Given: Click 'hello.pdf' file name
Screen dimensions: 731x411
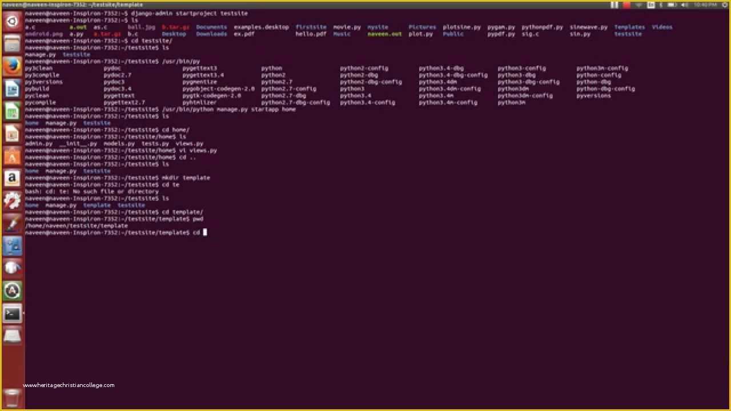Looking at the screenshot, I should pyautogui.click(x=311, y=34).
